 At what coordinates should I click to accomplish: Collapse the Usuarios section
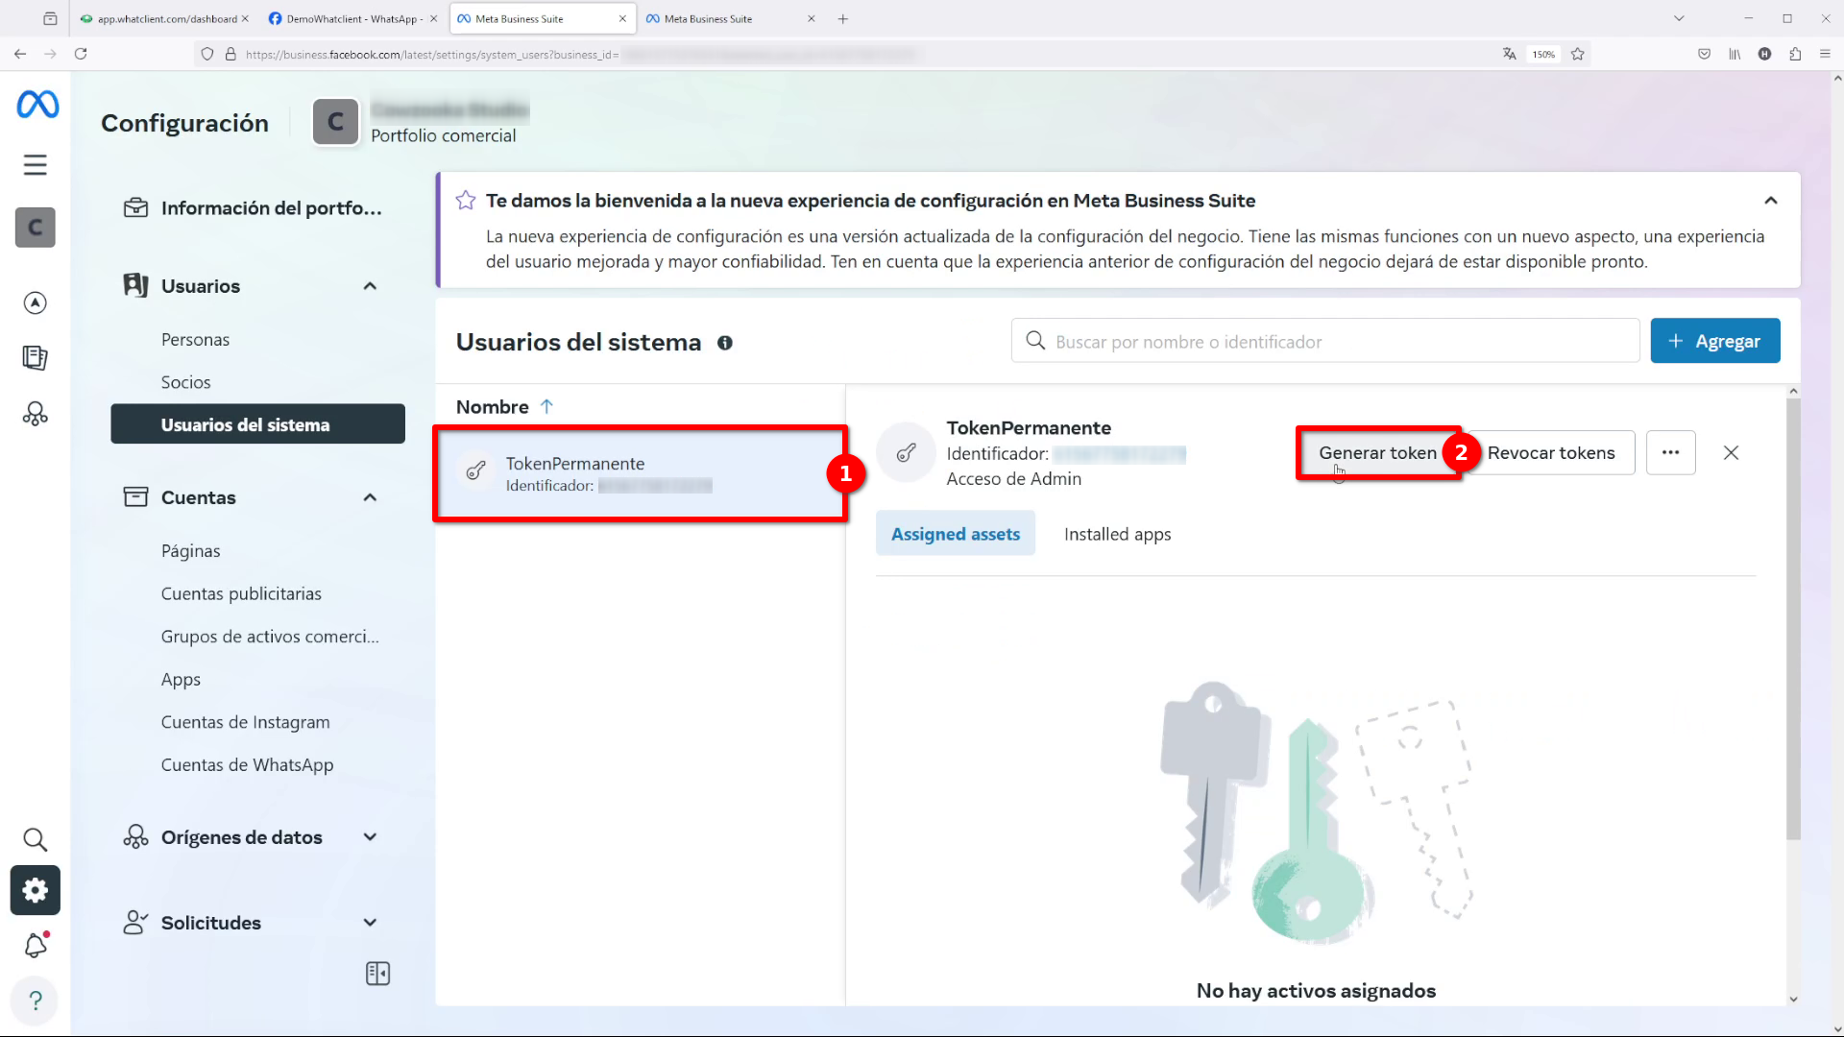370,286
